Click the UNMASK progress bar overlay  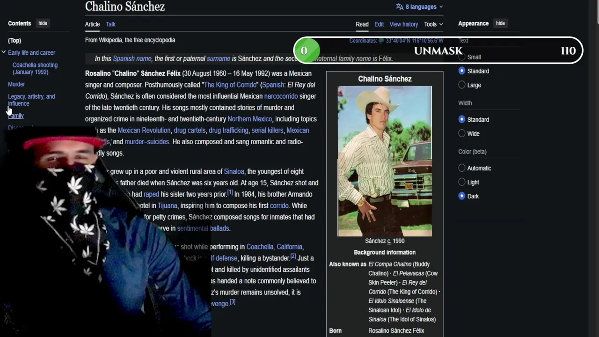click(438, 50)
